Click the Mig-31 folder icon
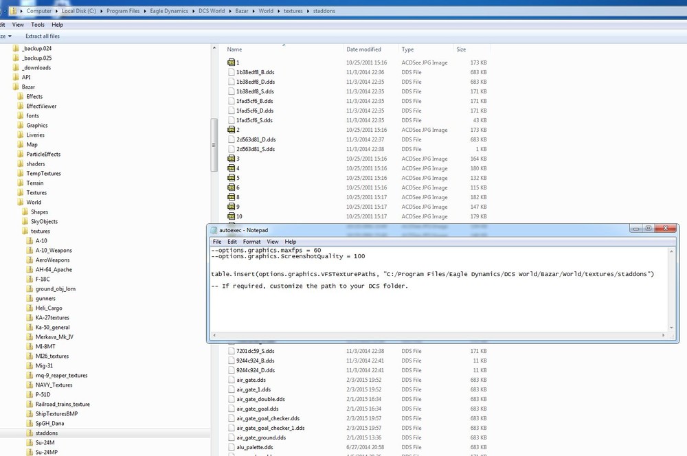Image resolution: width=687 pixels, height=456 pixels. click(x=30, y=365)
